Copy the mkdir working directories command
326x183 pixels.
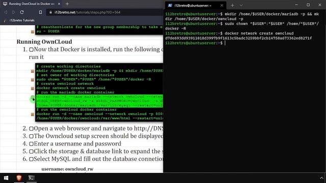tap(33, 71)
